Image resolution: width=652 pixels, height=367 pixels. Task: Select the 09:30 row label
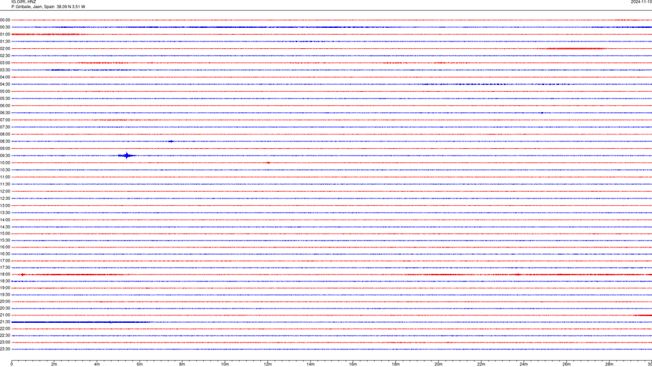pos(5,156)
